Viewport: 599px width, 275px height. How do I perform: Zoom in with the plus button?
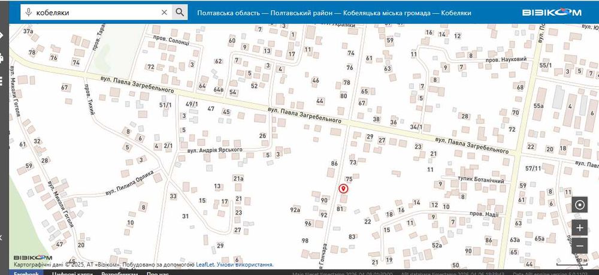point(579,228)
